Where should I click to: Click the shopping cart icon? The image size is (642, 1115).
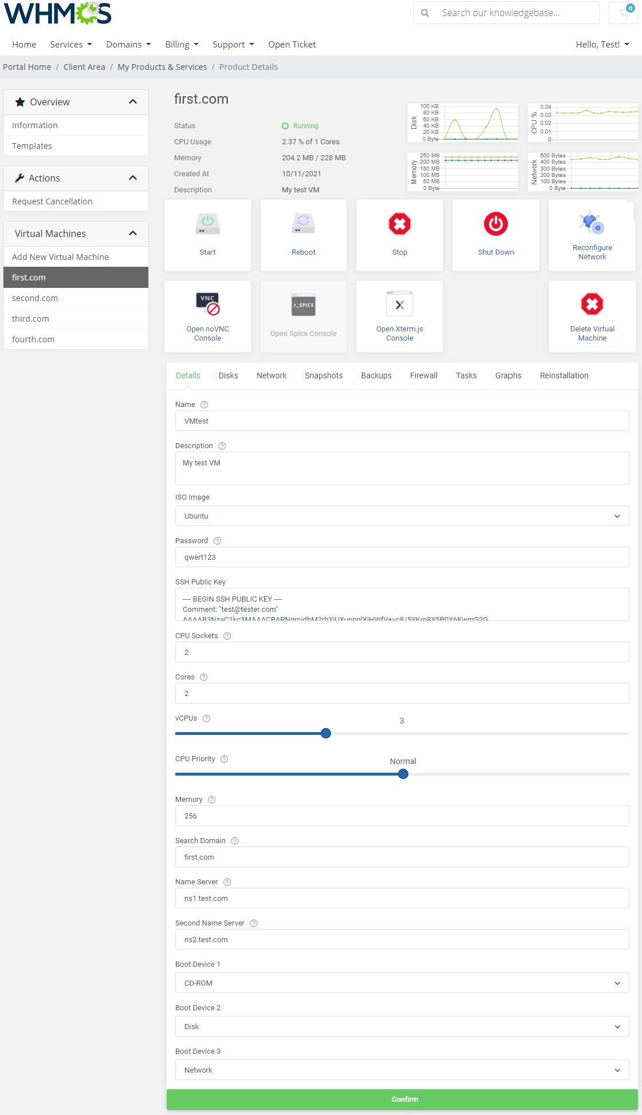[x=624, y=13]
